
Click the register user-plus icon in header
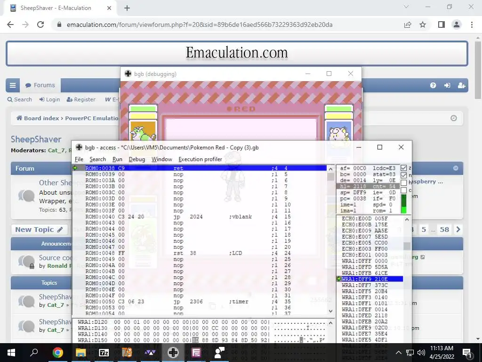click(461, 86)
